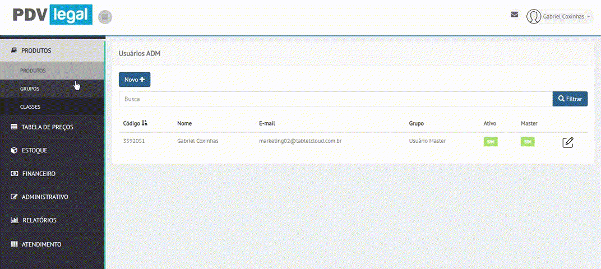The height and width of the screenshot is (269, 601).
Task: Click the Tabela de Preços table icon
Action: [15, 127]
